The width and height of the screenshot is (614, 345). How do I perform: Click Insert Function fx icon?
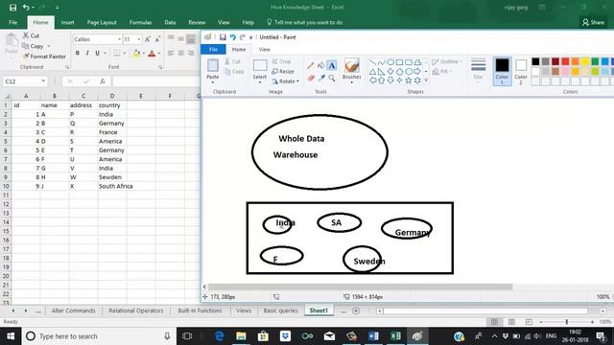point(103,81)
